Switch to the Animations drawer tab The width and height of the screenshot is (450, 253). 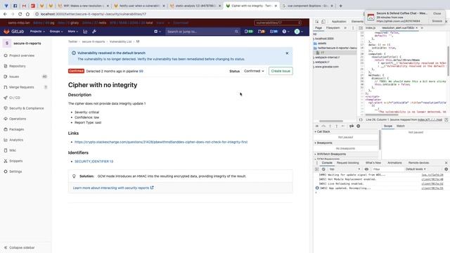(394, 162)
